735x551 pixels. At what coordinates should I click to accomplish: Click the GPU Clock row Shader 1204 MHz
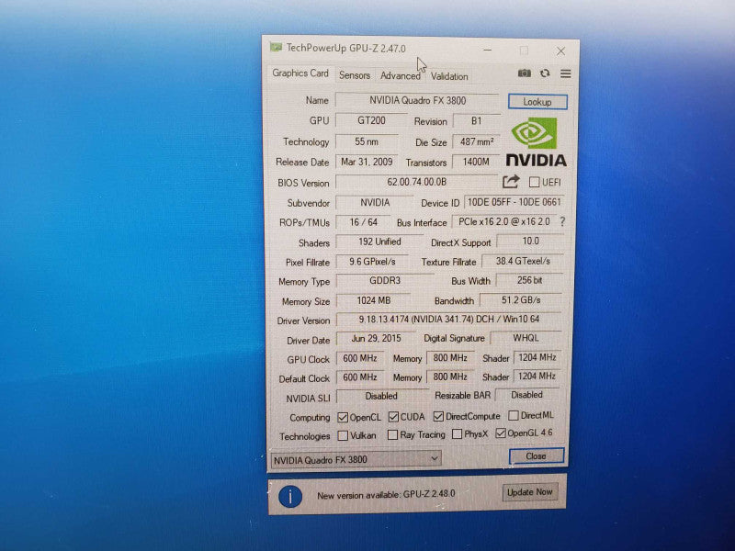click(537, 357)
